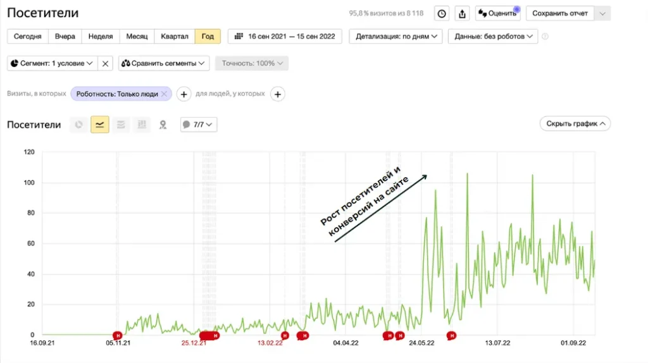Switch to the bar columns chart icon
648x363 pixels.
pyautogui.click(x=142, y=125)
